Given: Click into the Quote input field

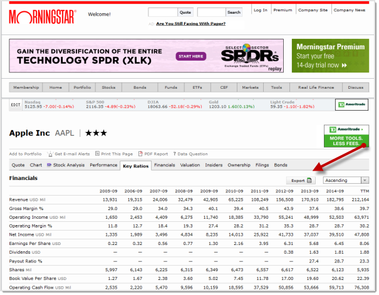Looking at the screenshot, I should click(x=163, y=12).
